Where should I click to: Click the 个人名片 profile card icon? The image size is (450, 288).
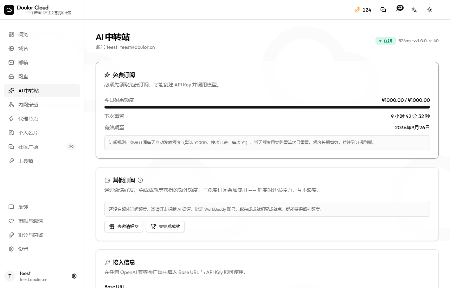(11, 133)
